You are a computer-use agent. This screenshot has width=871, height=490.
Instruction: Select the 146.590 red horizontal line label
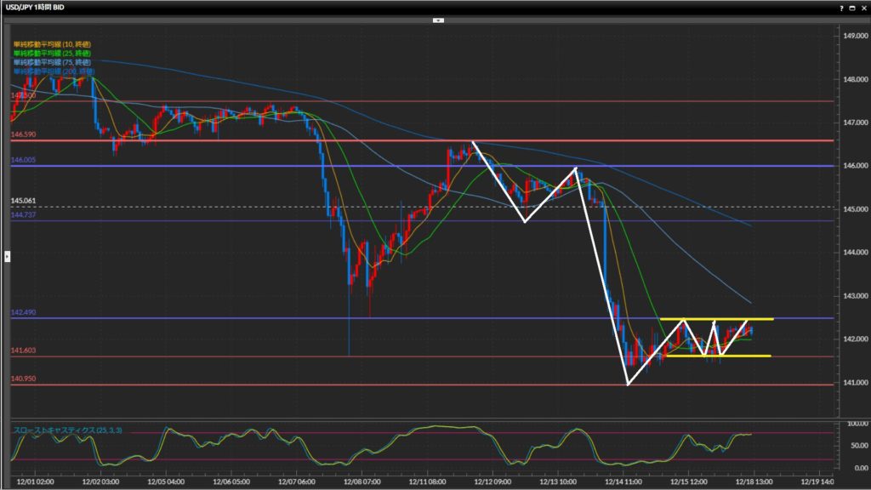[x=23, y=134]
